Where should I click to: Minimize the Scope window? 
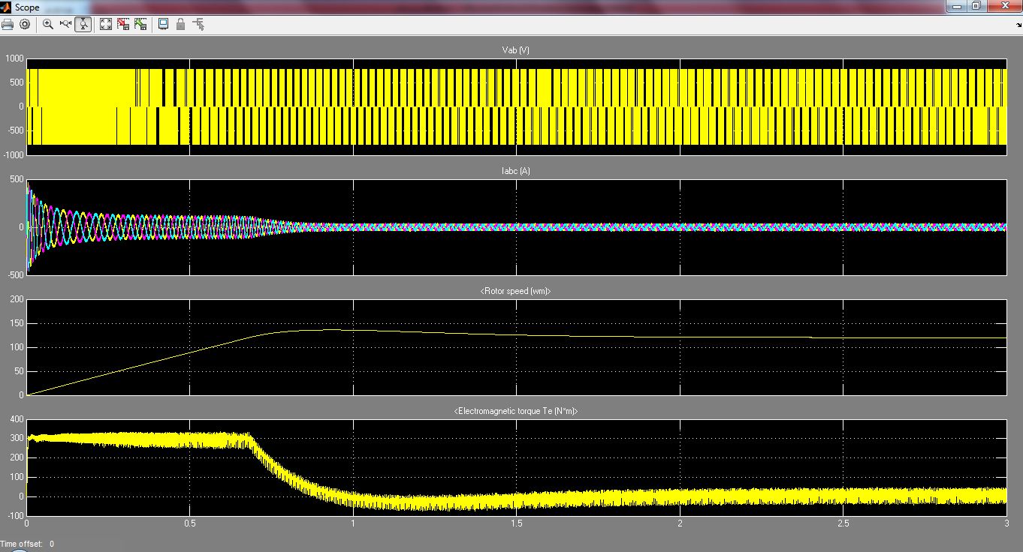pos(955,6)
